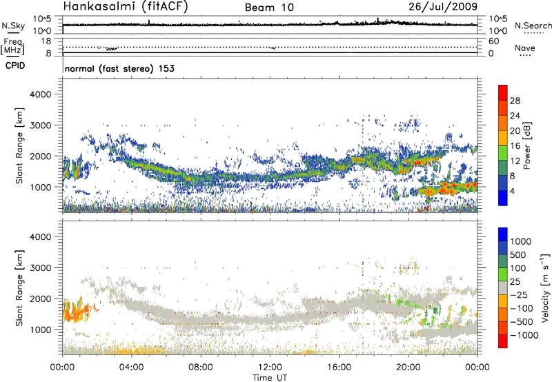Select the "-1000" velocity colorbar label

524,335
